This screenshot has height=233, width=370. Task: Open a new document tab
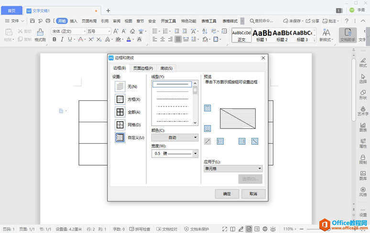coord(108,11)
